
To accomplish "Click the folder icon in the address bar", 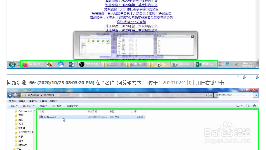I will (22, 95).
